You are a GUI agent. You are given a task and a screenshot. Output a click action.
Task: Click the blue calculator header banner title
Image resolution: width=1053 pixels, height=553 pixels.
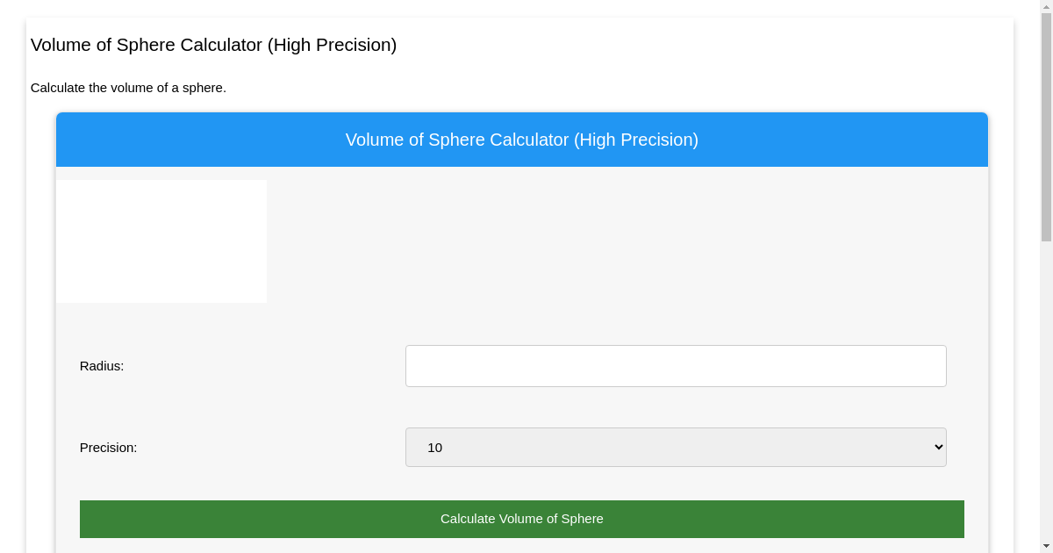click(x=522, y=140)
